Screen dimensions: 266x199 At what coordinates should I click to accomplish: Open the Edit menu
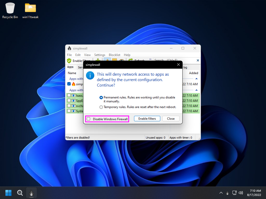[78, 55]
